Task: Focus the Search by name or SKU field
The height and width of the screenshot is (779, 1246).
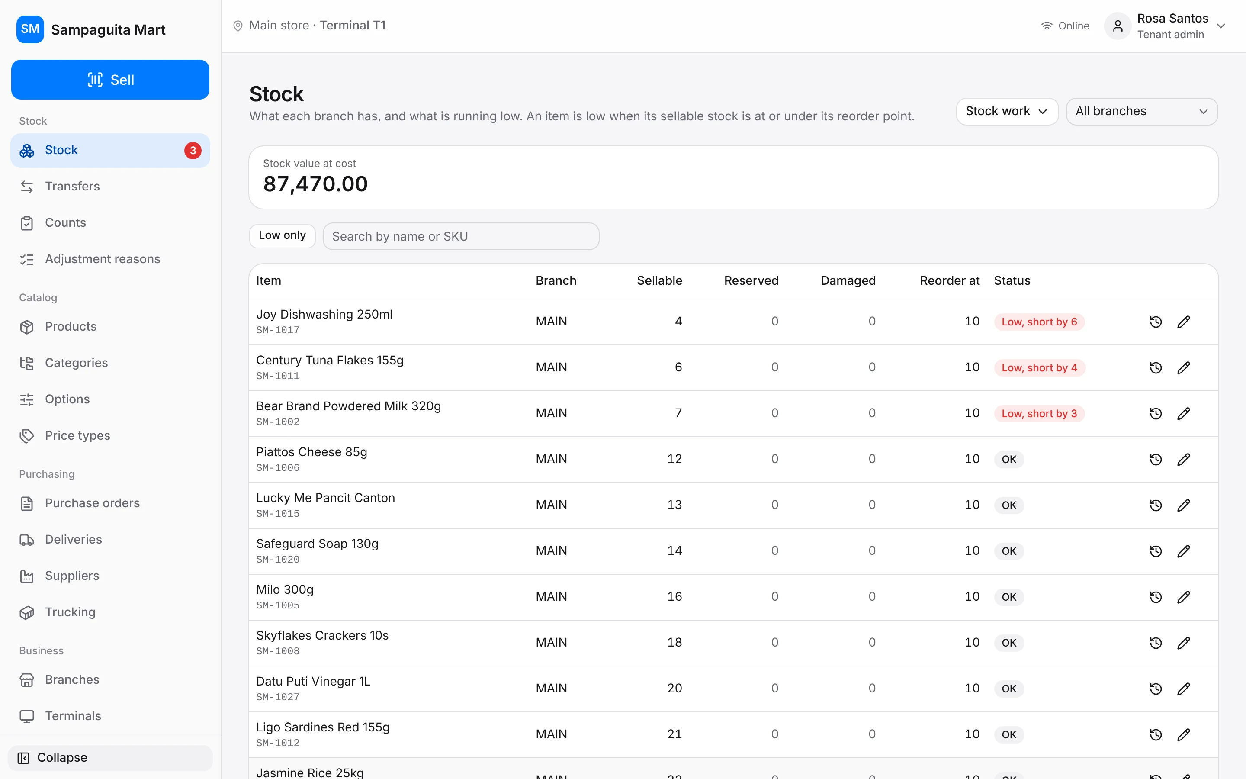Action: pos(461,236)
